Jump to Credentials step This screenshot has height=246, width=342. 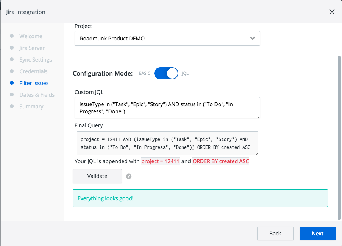tap(33, 71)
